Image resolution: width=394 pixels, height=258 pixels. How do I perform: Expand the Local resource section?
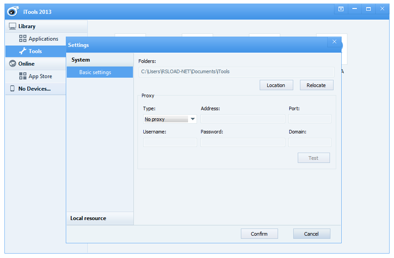100,218
